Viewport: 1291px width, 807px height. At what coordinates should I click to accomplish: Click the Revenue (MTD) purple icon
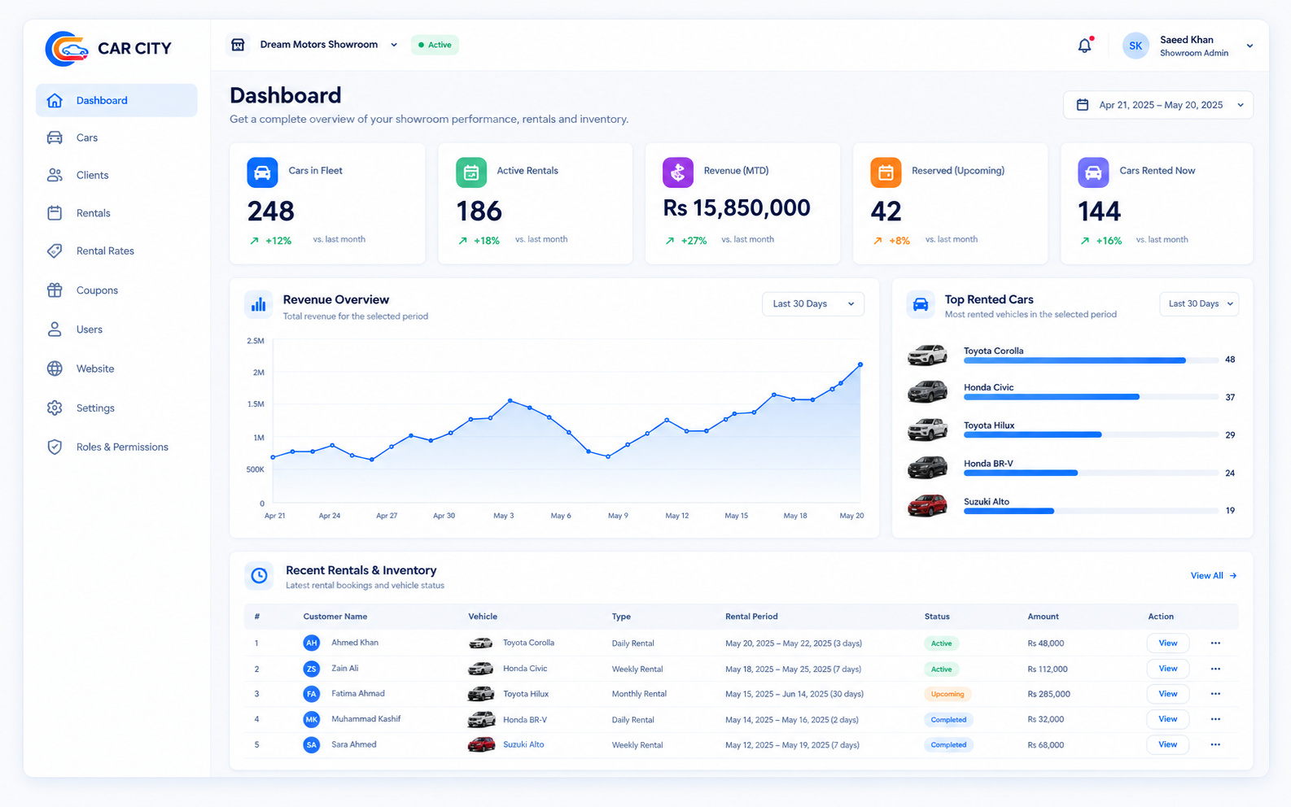coord(677,172)
